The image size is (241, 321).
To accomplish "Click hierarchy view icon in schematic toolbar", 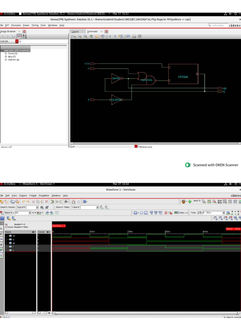I will [x=121, y=36].
